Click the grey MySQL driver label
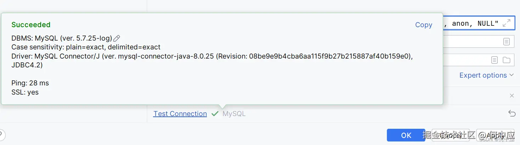The image size is (520, 145). pos(234,114)
